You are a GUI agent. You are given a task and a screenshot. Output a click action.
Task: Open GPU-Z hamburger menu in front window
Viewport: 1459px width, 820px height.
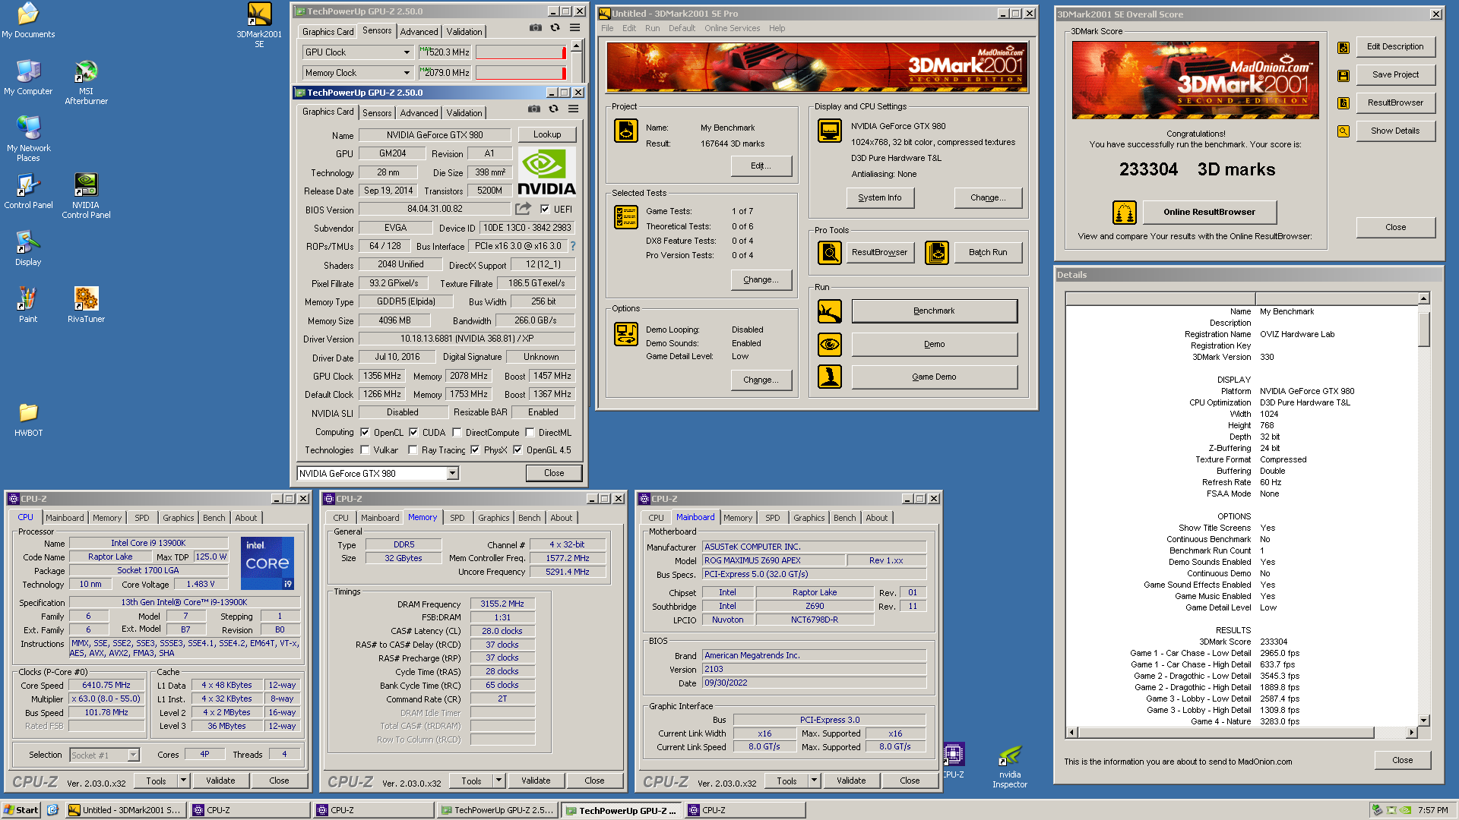[x=574, y=109]
